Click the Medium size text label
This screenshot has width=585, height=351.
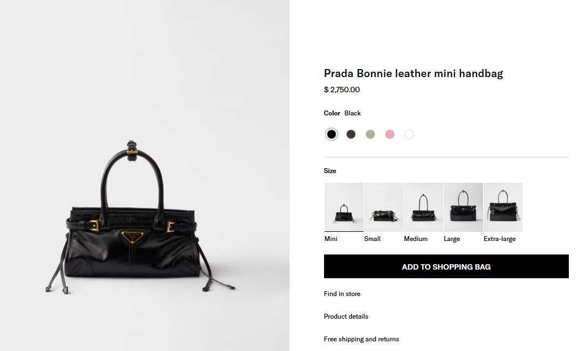point(416,239)
